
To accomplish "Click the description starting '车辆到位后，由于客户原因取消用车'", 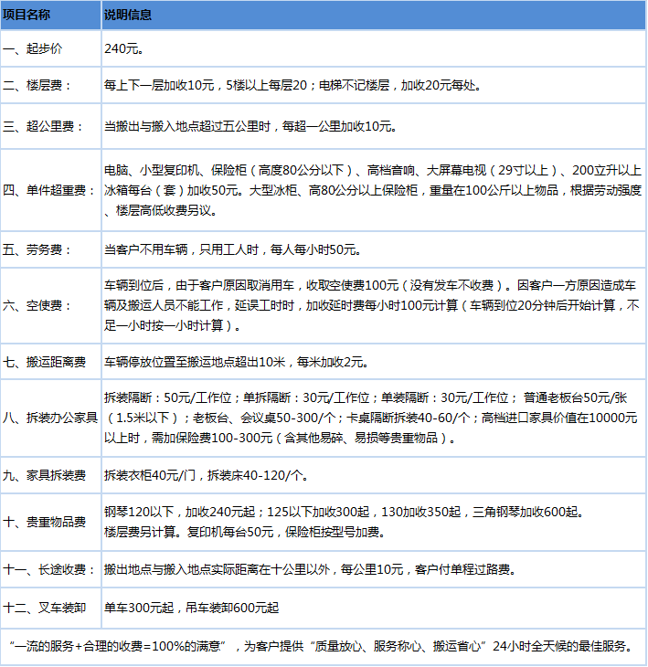I will tap(372, 305).
